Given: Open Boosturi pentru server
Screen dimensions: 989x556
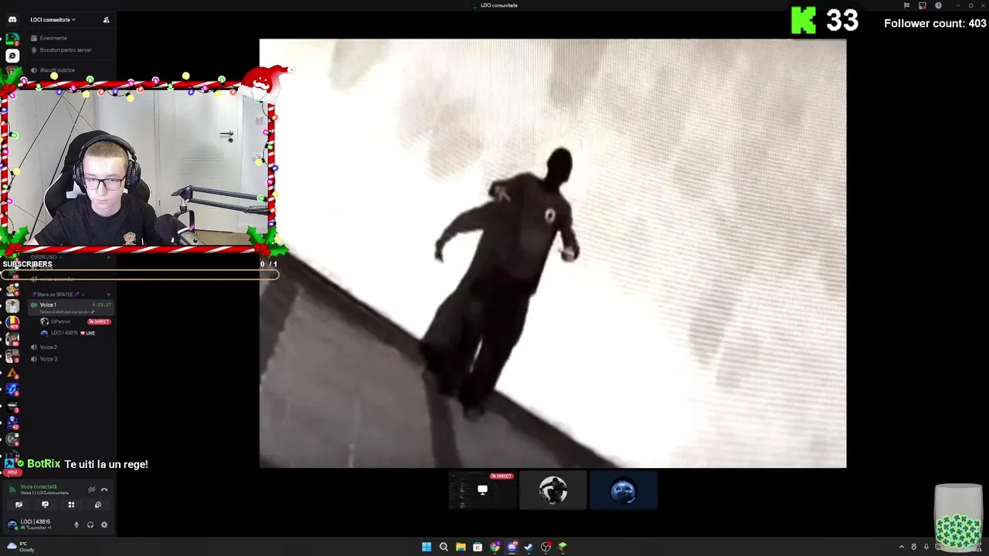Looking at the screenshot, I should click(62, 50).
